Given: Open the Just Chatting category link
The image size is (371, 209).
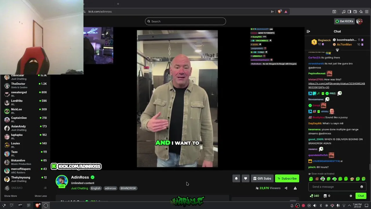Looking at the screenshot, I should (79, 188).
